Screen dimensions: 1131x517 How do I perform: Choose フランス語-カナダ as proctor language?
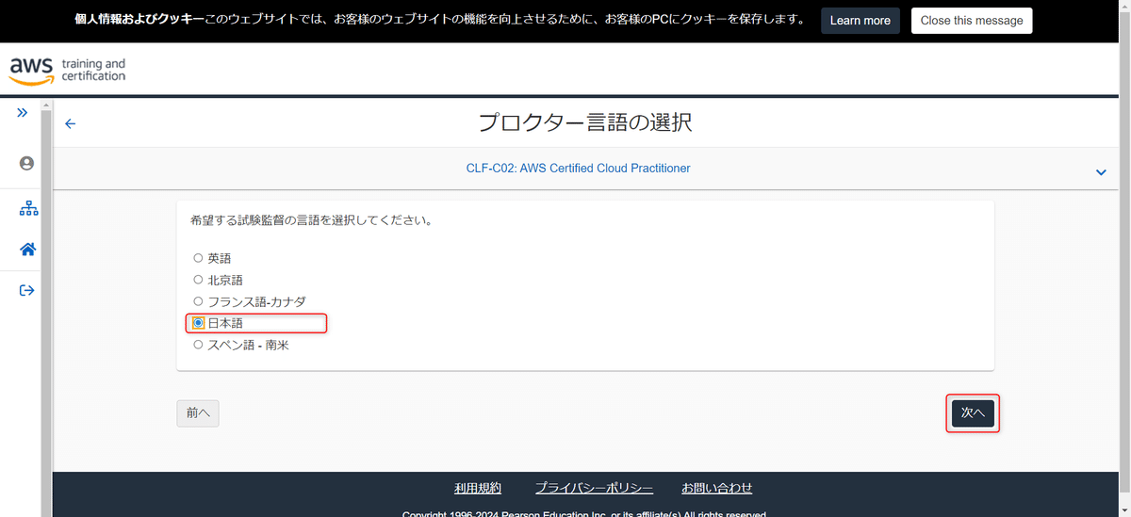coord(198,301)
